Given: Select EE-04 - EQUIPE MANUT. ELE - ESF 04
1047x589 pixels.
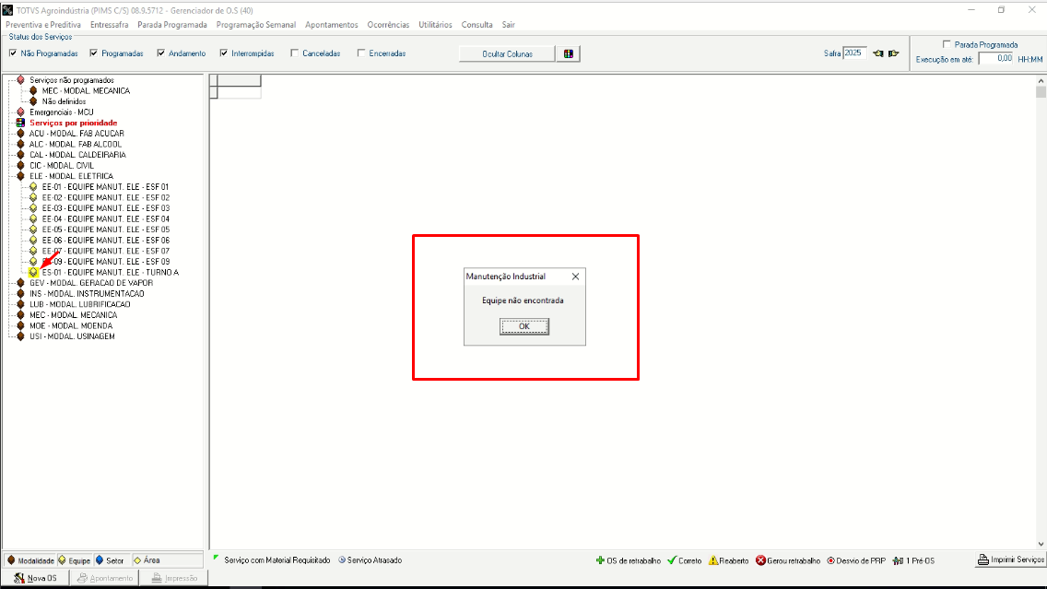Looking at the screenshot, I should (105, 219).
